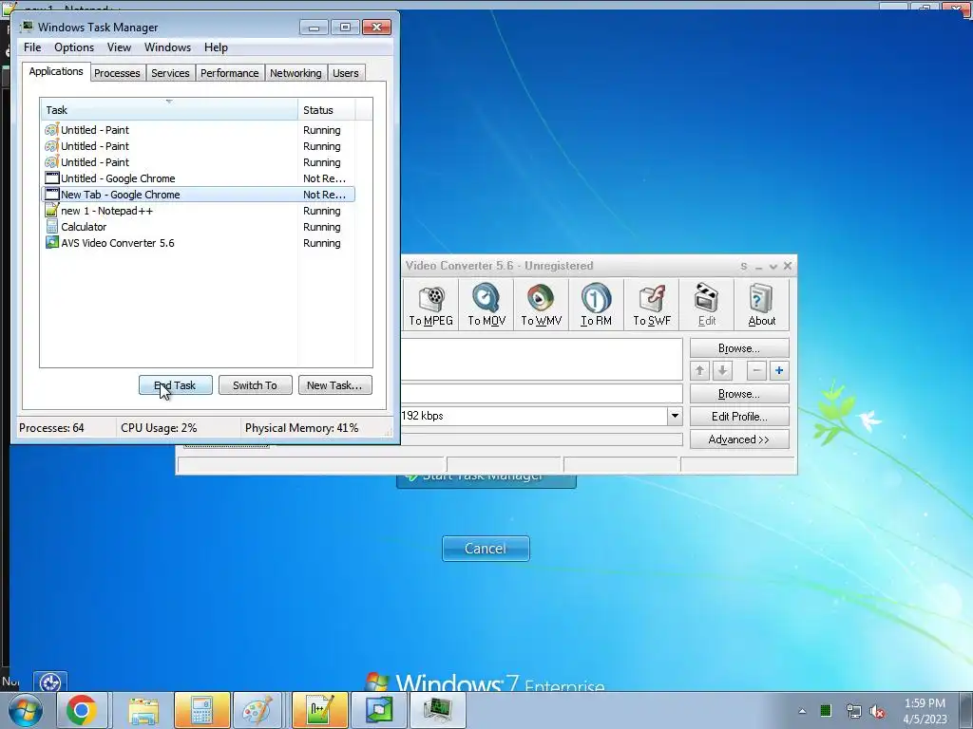Remove file with the minus button

(x=756, y=371)
